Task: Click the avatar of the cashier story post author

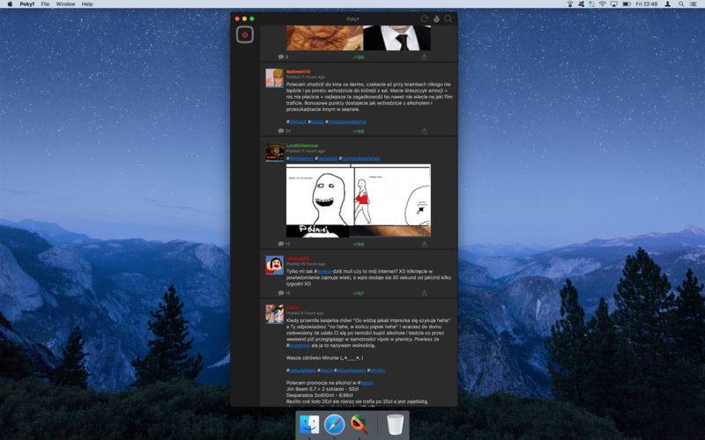Action: 274,314
